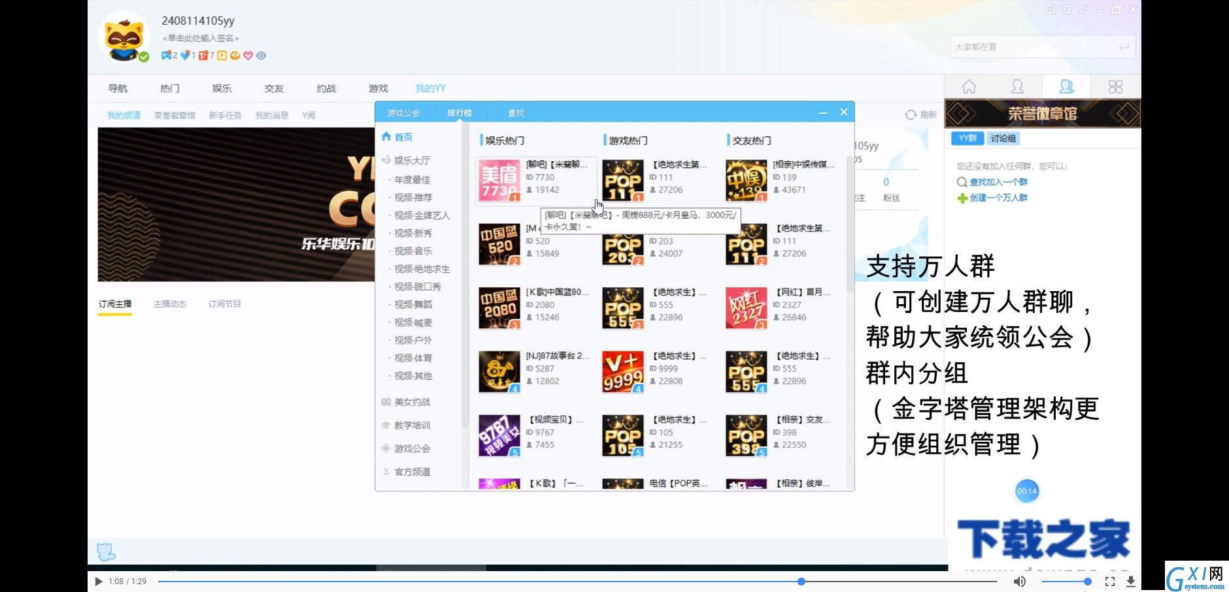Select 视频·金牌艺人 in the sidebar tree

coord(422,215)
